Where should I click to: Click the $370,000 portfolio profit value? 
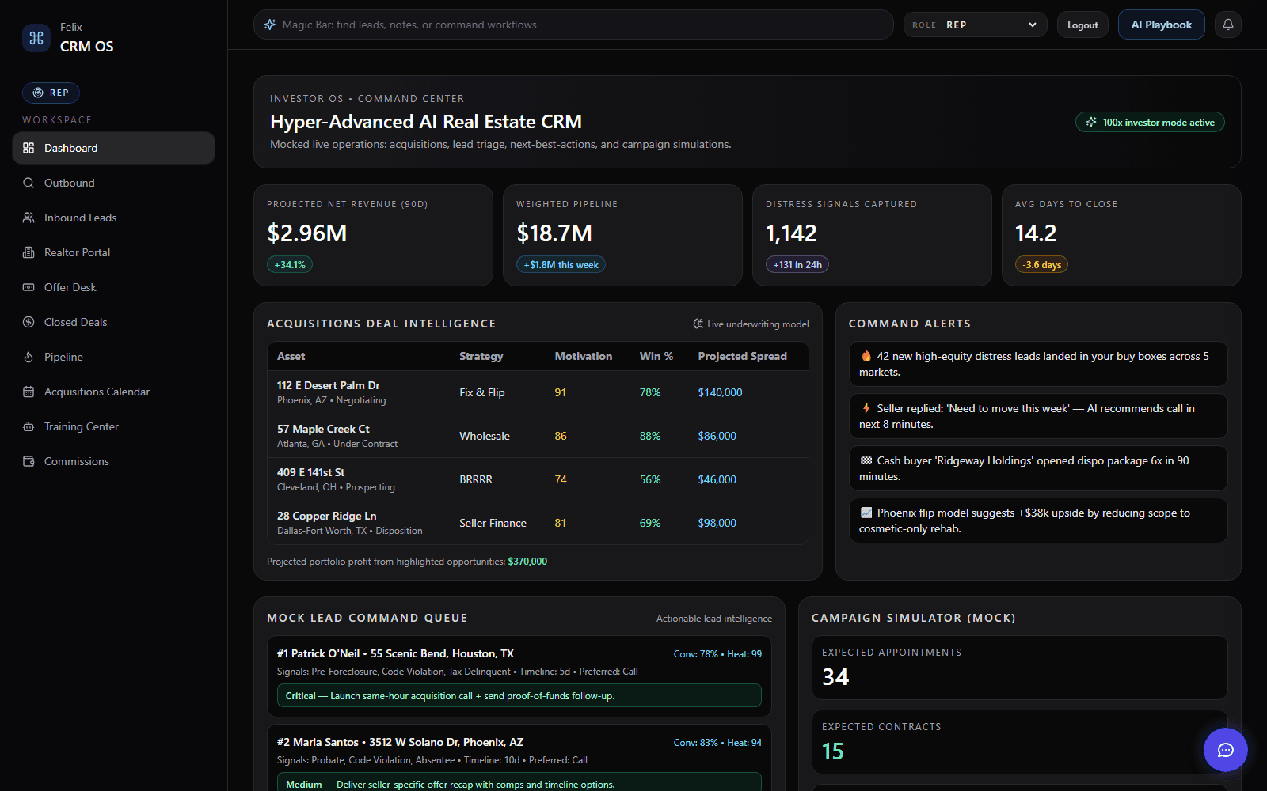pyautogui.click(x=527, y=562)
